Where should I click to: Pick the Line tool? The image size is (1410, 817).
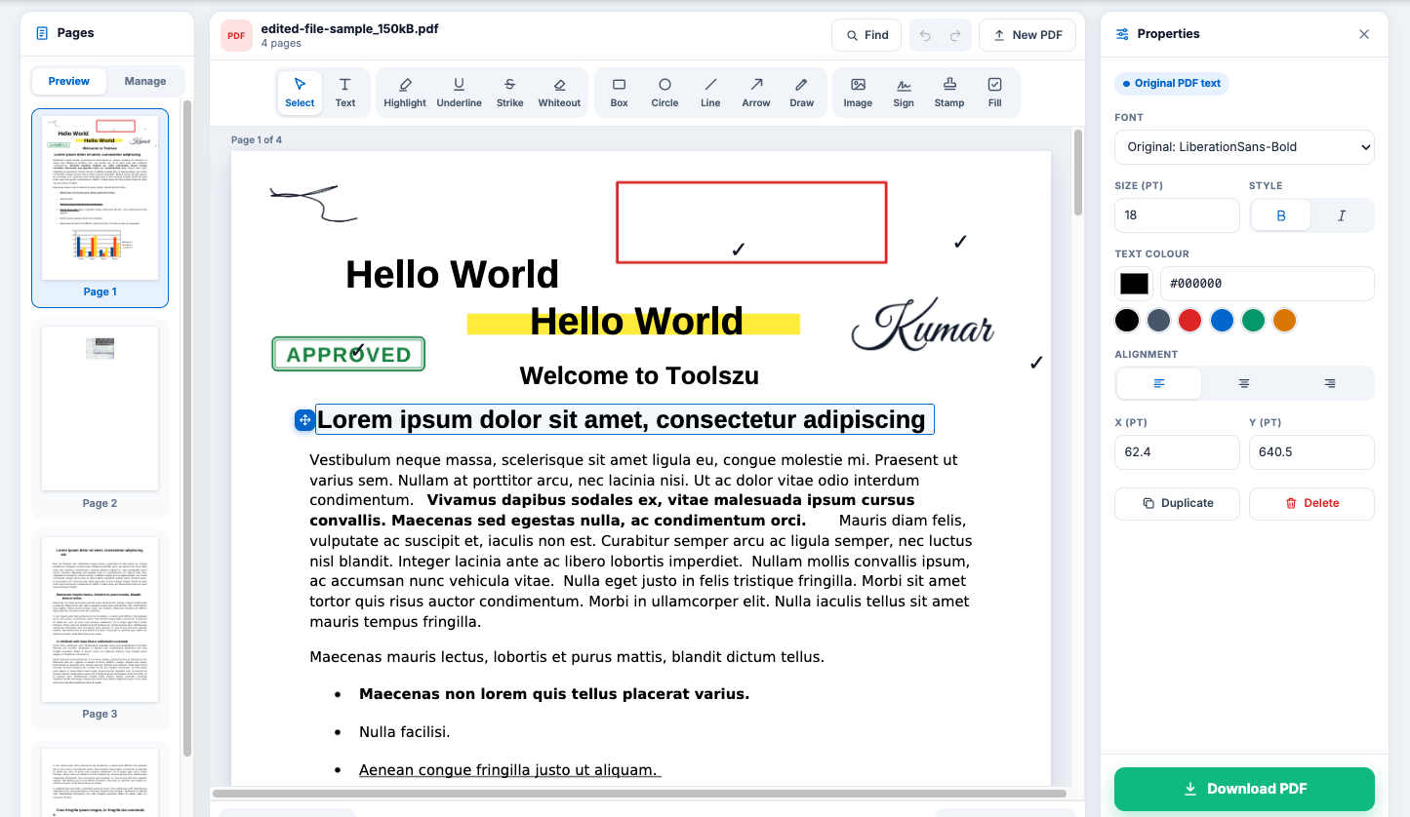pyautogui.click(x=710, y=93)
